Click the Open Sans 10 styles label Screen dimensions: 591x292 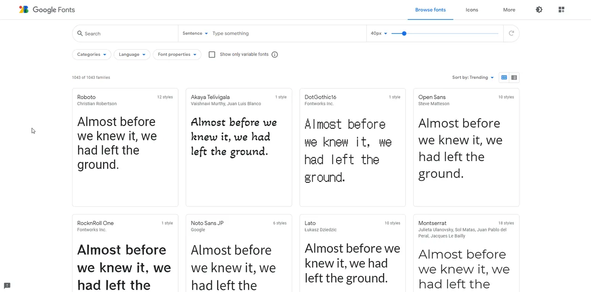coord(506,97)
